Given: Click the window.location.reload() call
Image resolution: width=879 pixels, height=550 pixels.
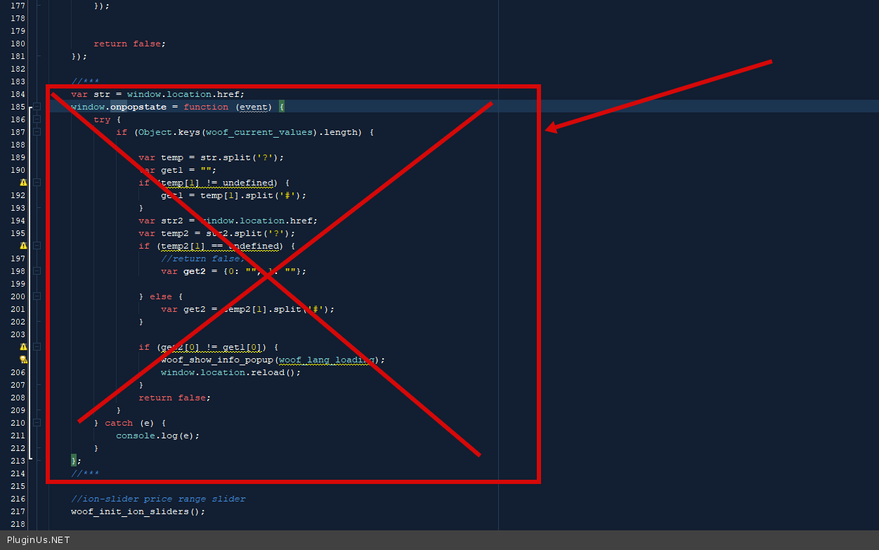Looking at the screenshot, I should coord(230,372).
